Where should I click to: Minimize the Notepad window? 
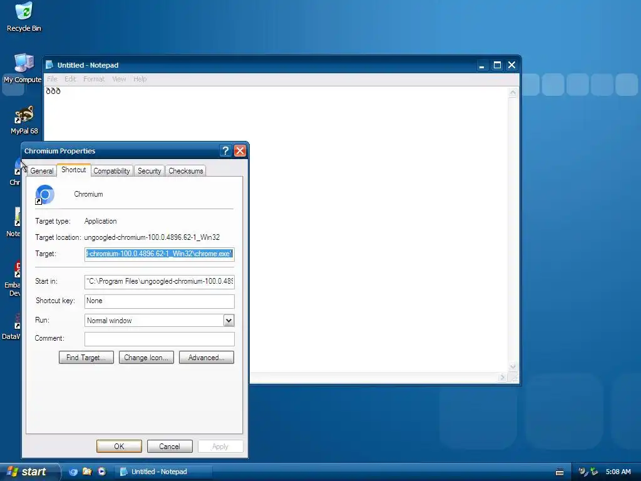click(482, 65)
